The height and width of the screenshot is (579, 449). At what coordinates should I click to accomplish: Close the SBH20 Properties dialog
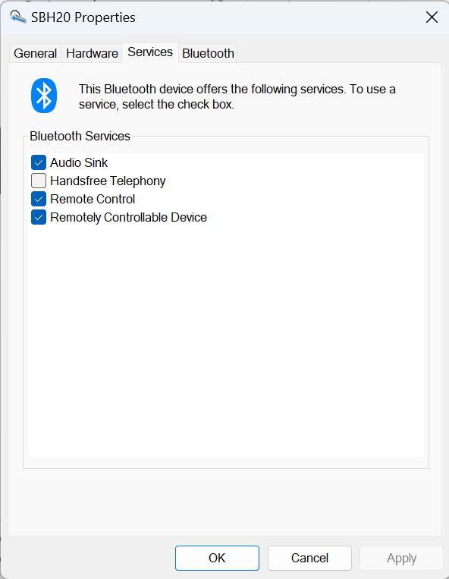(x=432, y=17)
